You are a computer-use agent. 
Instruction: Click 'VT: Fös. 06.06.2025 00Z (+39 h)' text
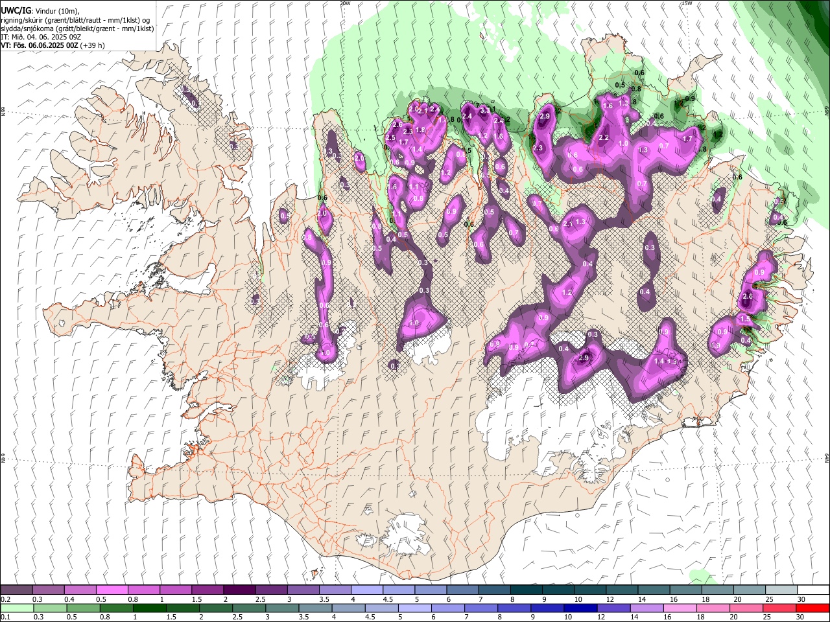tap(53, 45)
